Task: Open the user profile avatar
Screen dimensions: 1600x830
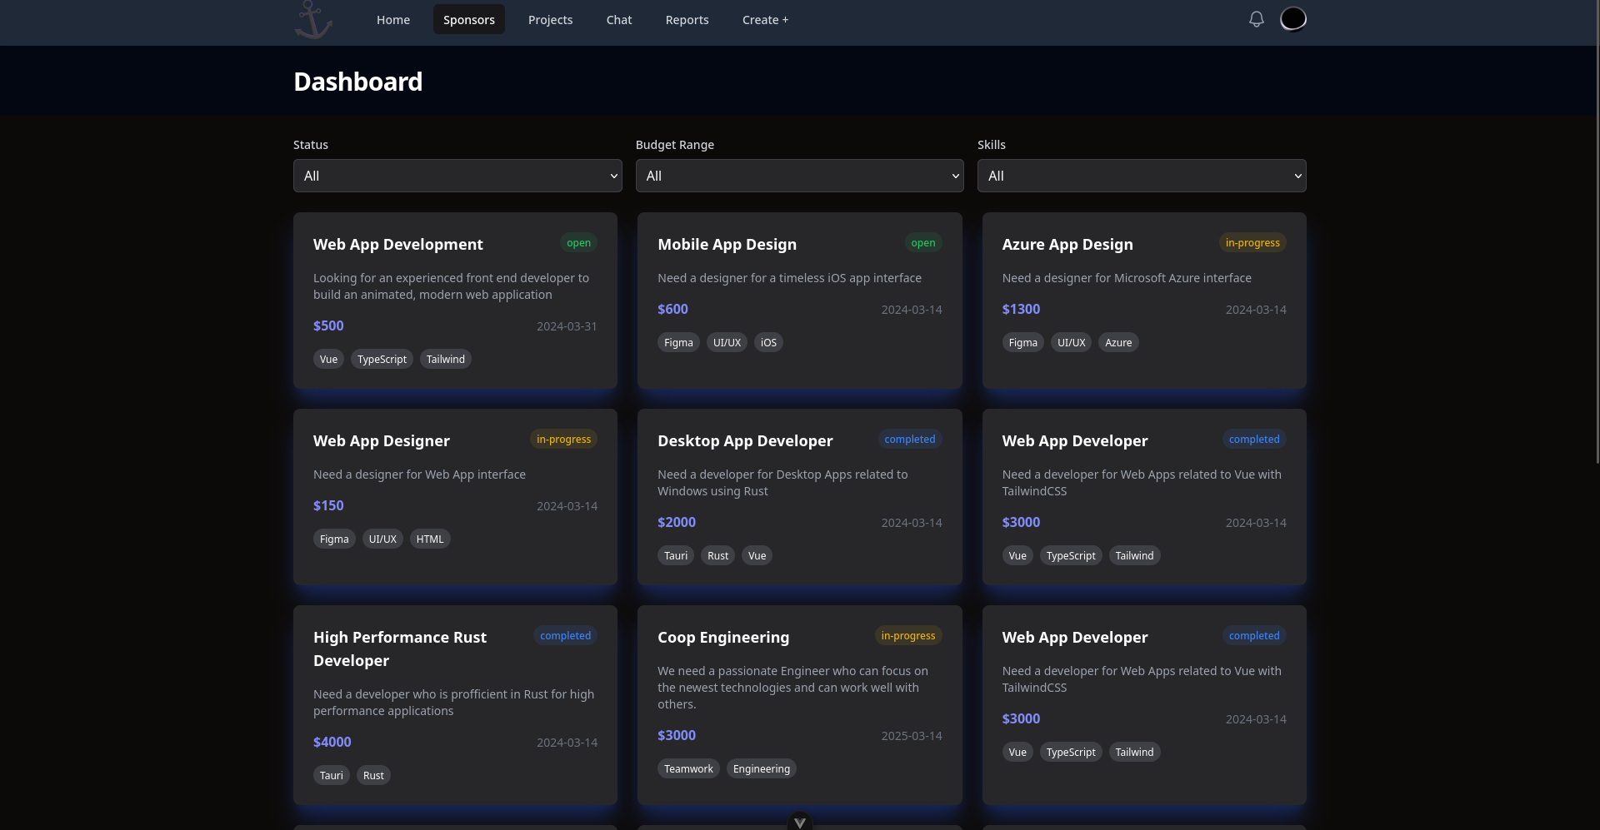Action: 1292,19
